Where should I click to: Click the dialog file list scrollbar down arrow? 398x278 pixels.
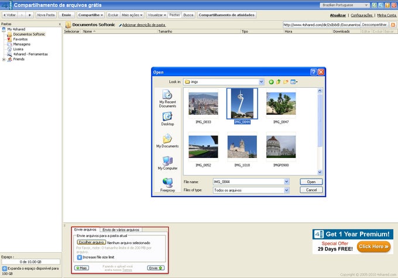click(320, 172)
